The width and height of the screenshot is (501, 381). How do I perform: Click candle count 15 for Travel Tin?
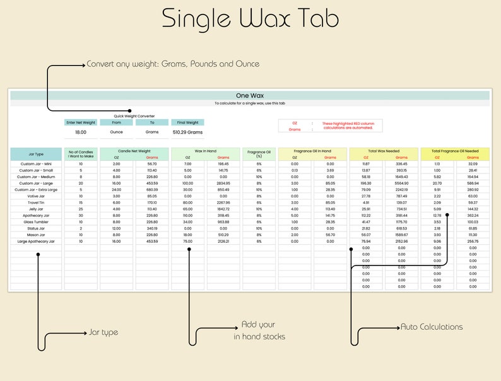(81, 202)
